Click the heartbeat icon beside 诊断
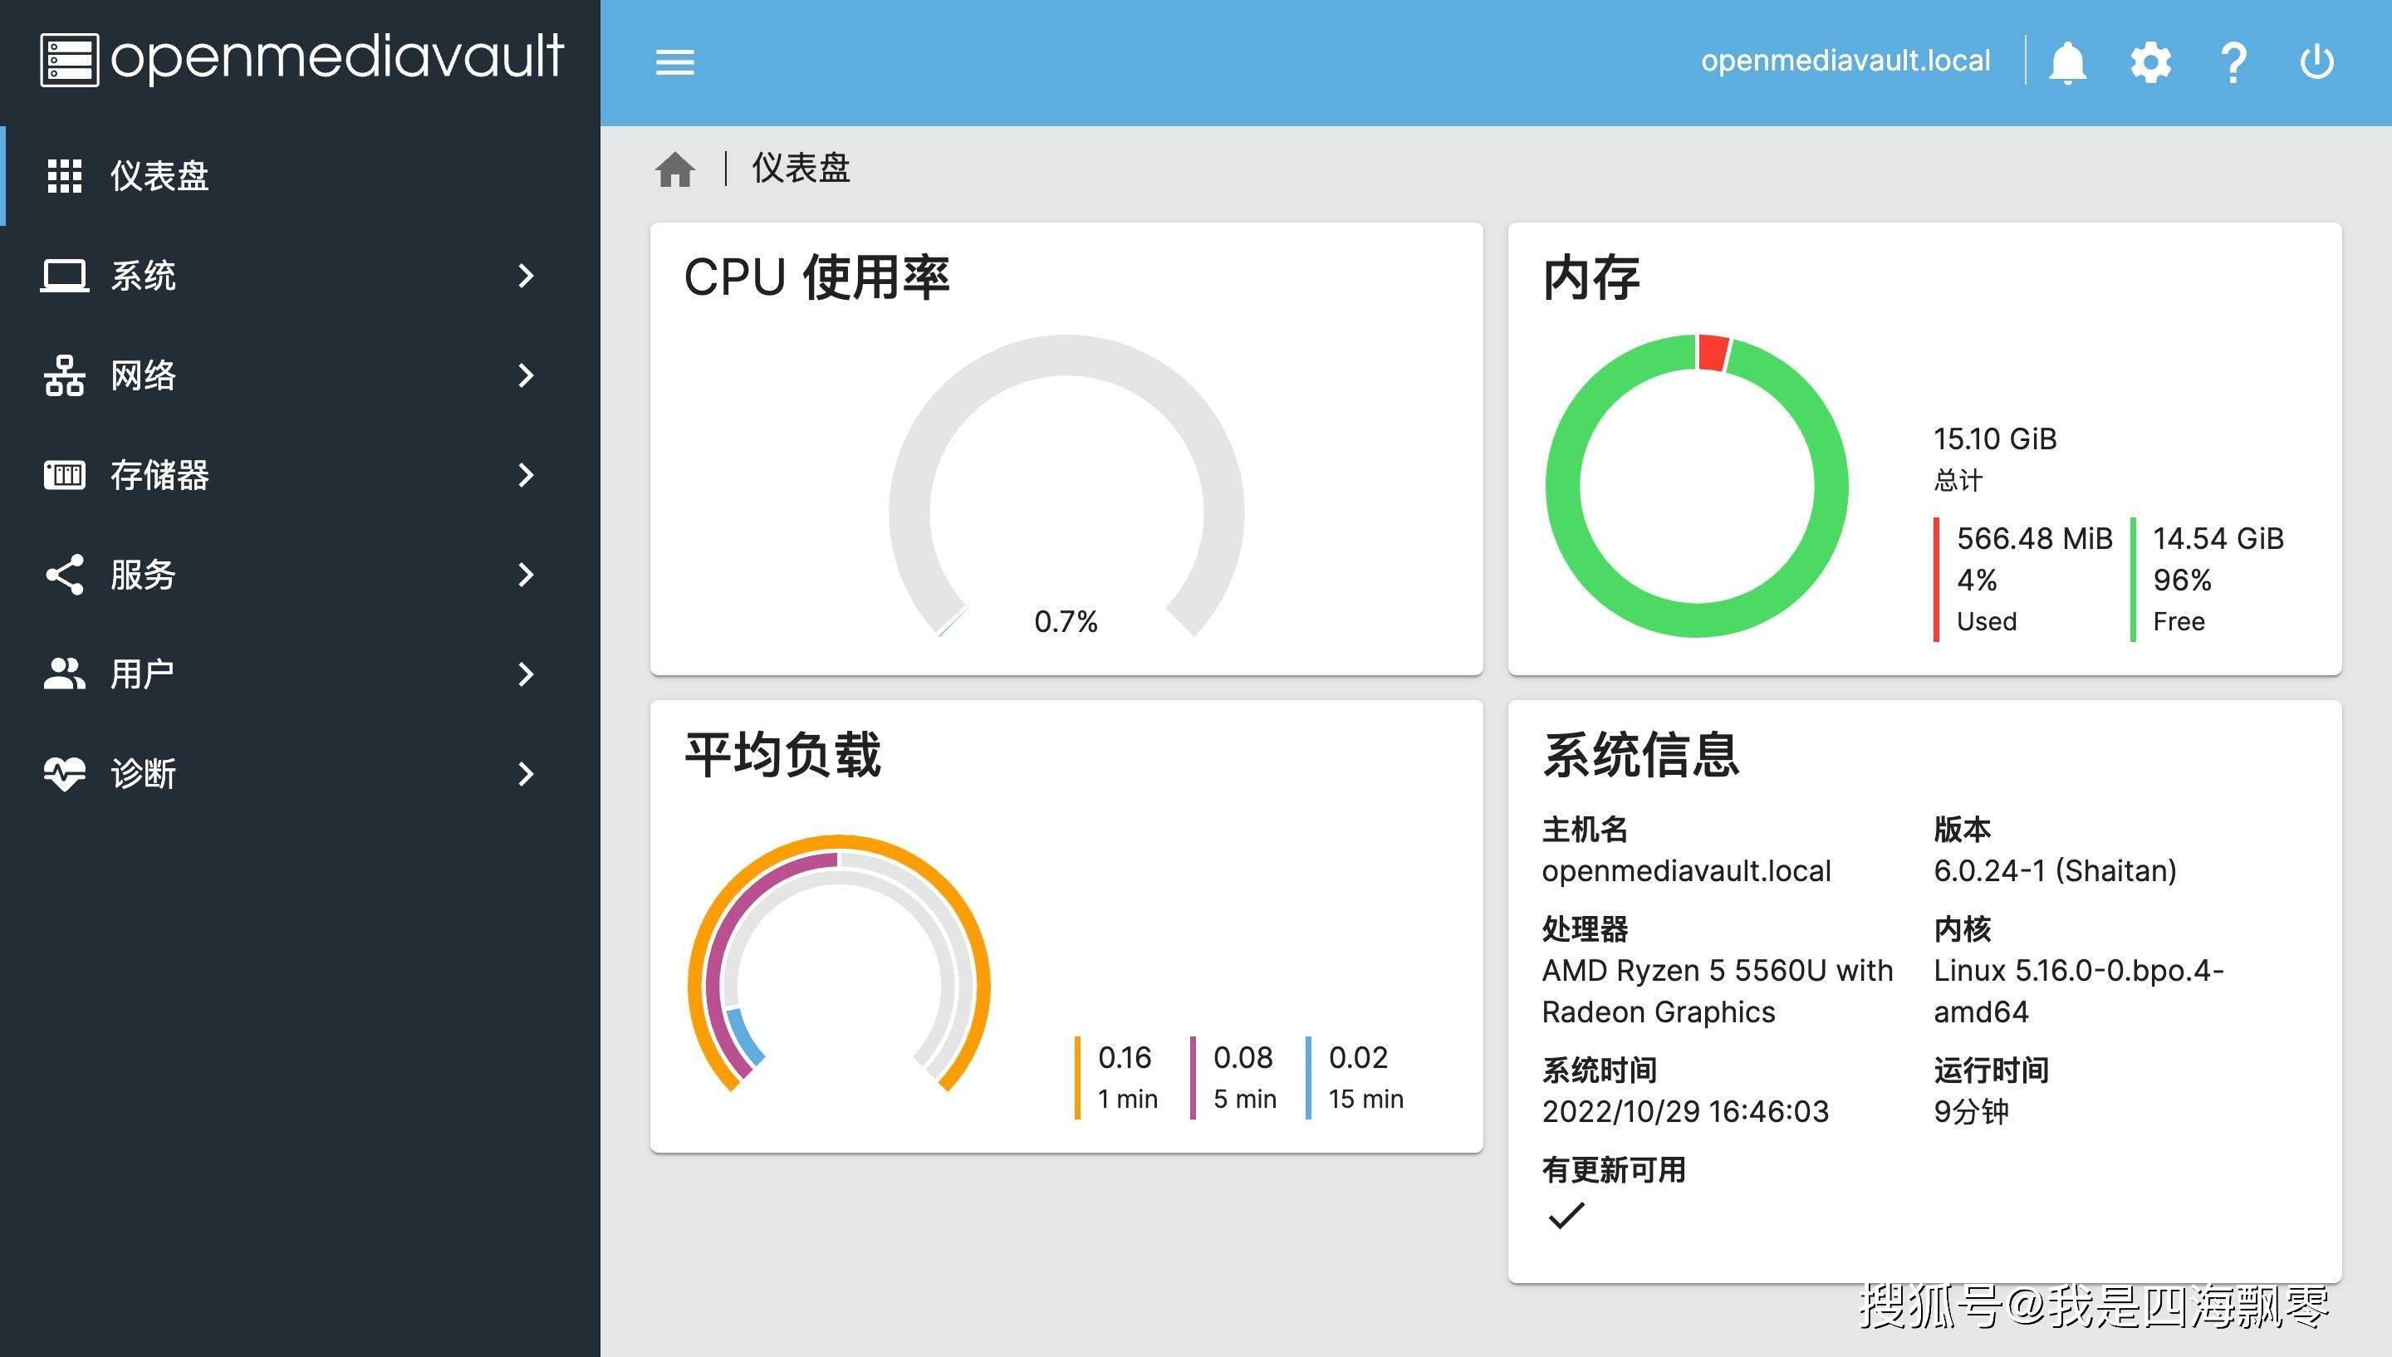This screenshot has width=2392, height=1357. point(64,773)
